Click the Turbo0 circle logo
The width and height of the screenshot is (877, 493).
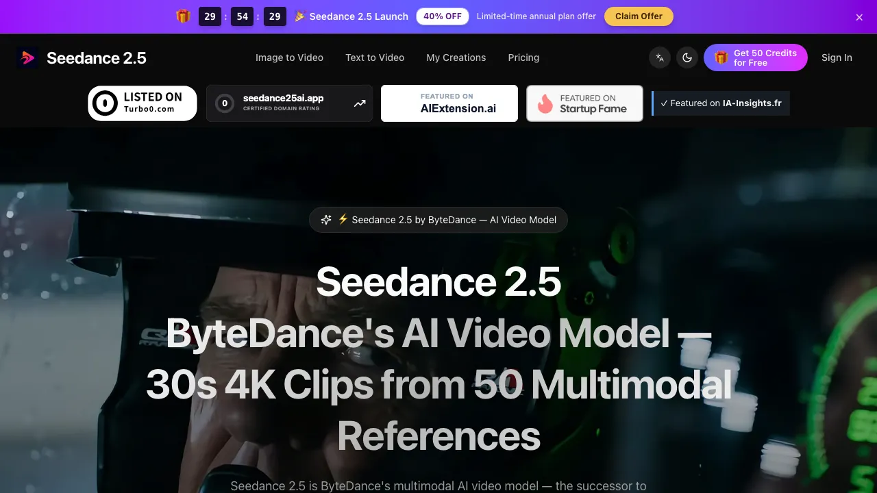[106, 103]
